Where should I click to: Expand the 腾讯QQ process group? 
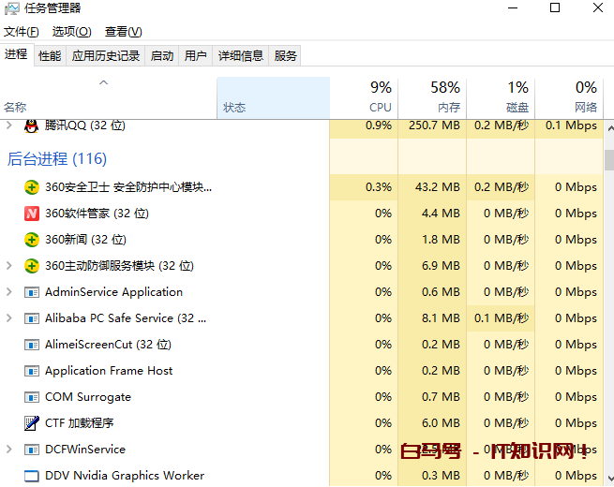coord(9,125)
